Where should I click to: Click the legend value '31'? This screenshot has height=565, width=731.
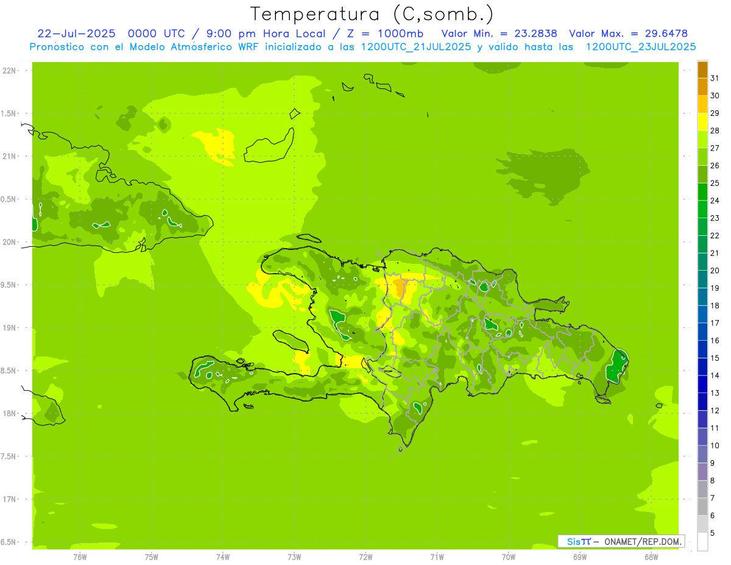tap(715, 77)
